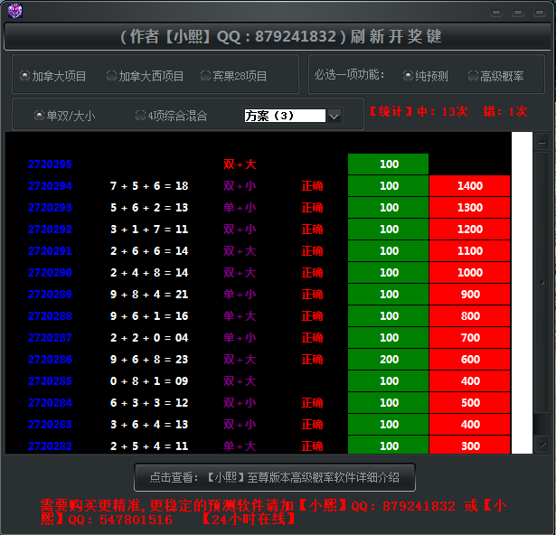Close the window with the rightmost title button
The height and width of the screenshot is (535, 556).
click(x=540, y=13)
